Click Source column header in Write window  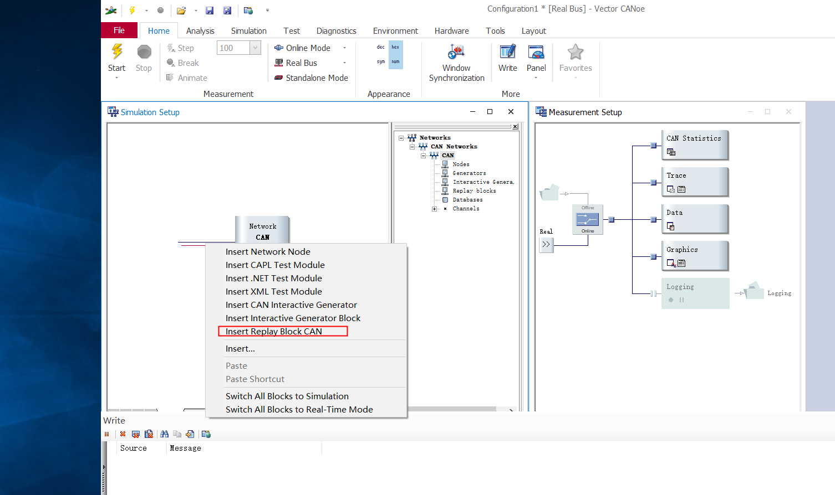click(134, 448)
